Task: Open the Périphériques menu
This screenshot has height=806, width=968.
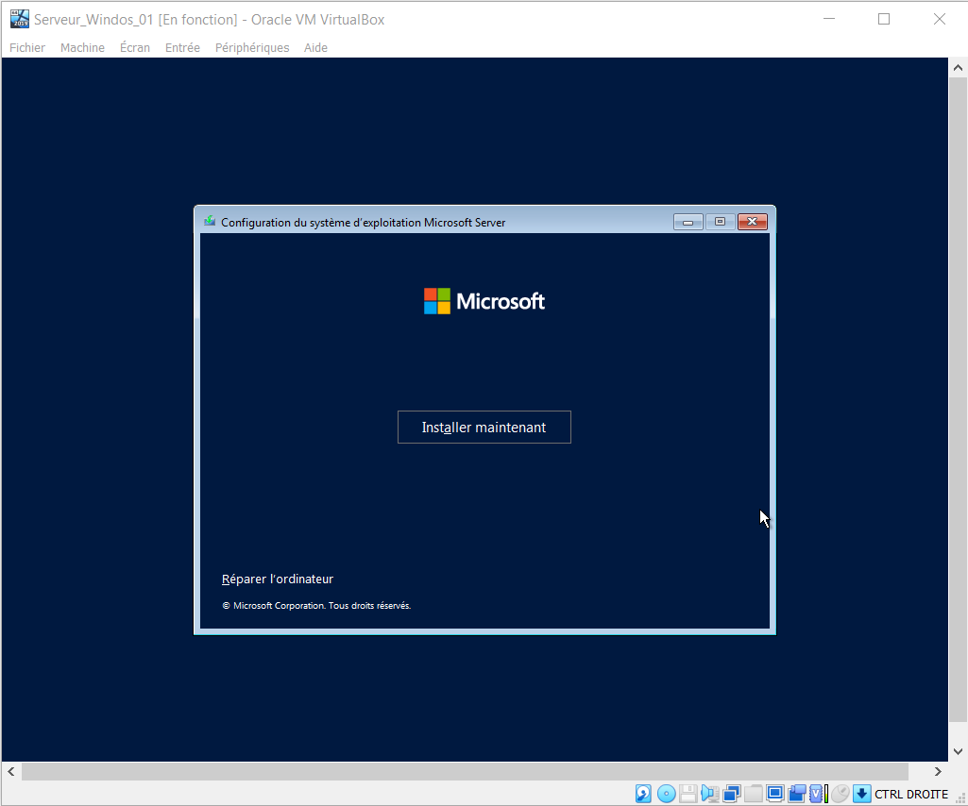Action: (252, 47)
